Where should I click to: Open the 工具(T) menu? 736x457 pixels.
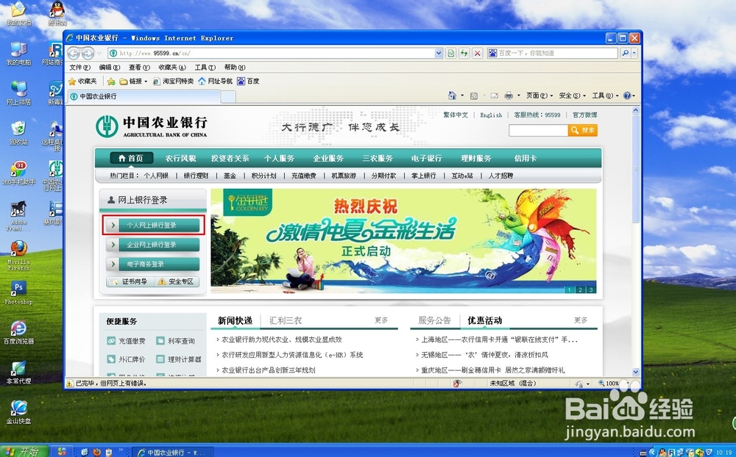tap(205, 68)
